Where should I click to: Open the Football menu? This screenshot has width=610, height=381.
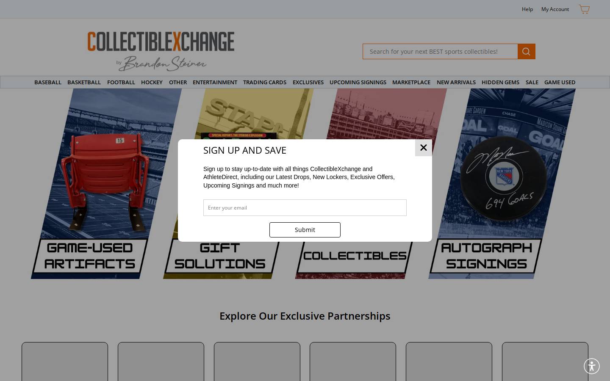(121, 82)
